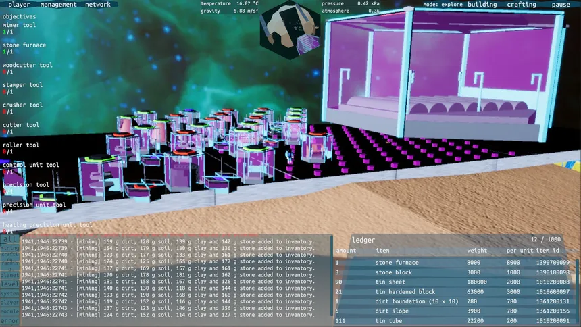Select 'stone furnace' ledger row
The image size is (581, 327).
click(x=453, y=263)
